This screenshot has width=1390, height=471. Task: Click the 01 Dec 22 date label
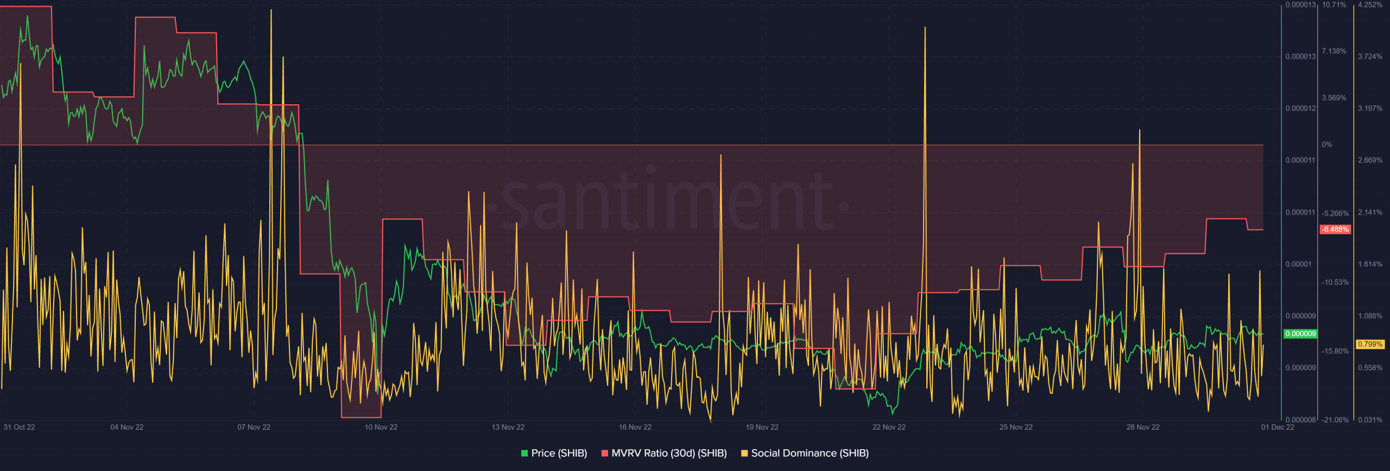pos(1278,427)
